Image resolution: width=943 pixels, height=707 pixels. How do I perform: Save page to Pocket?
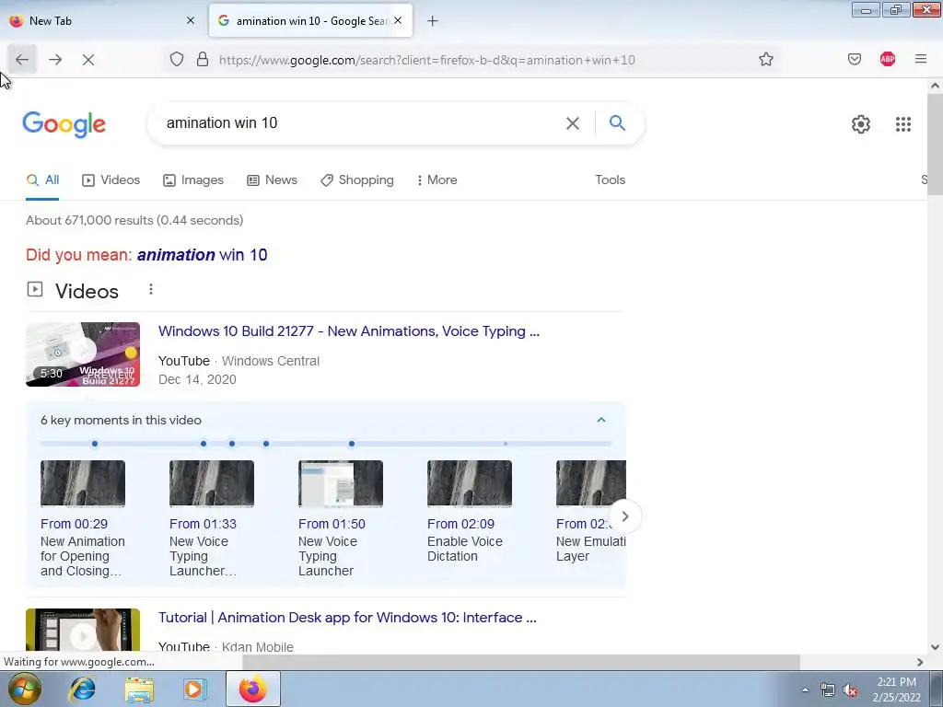click(854, 59)
